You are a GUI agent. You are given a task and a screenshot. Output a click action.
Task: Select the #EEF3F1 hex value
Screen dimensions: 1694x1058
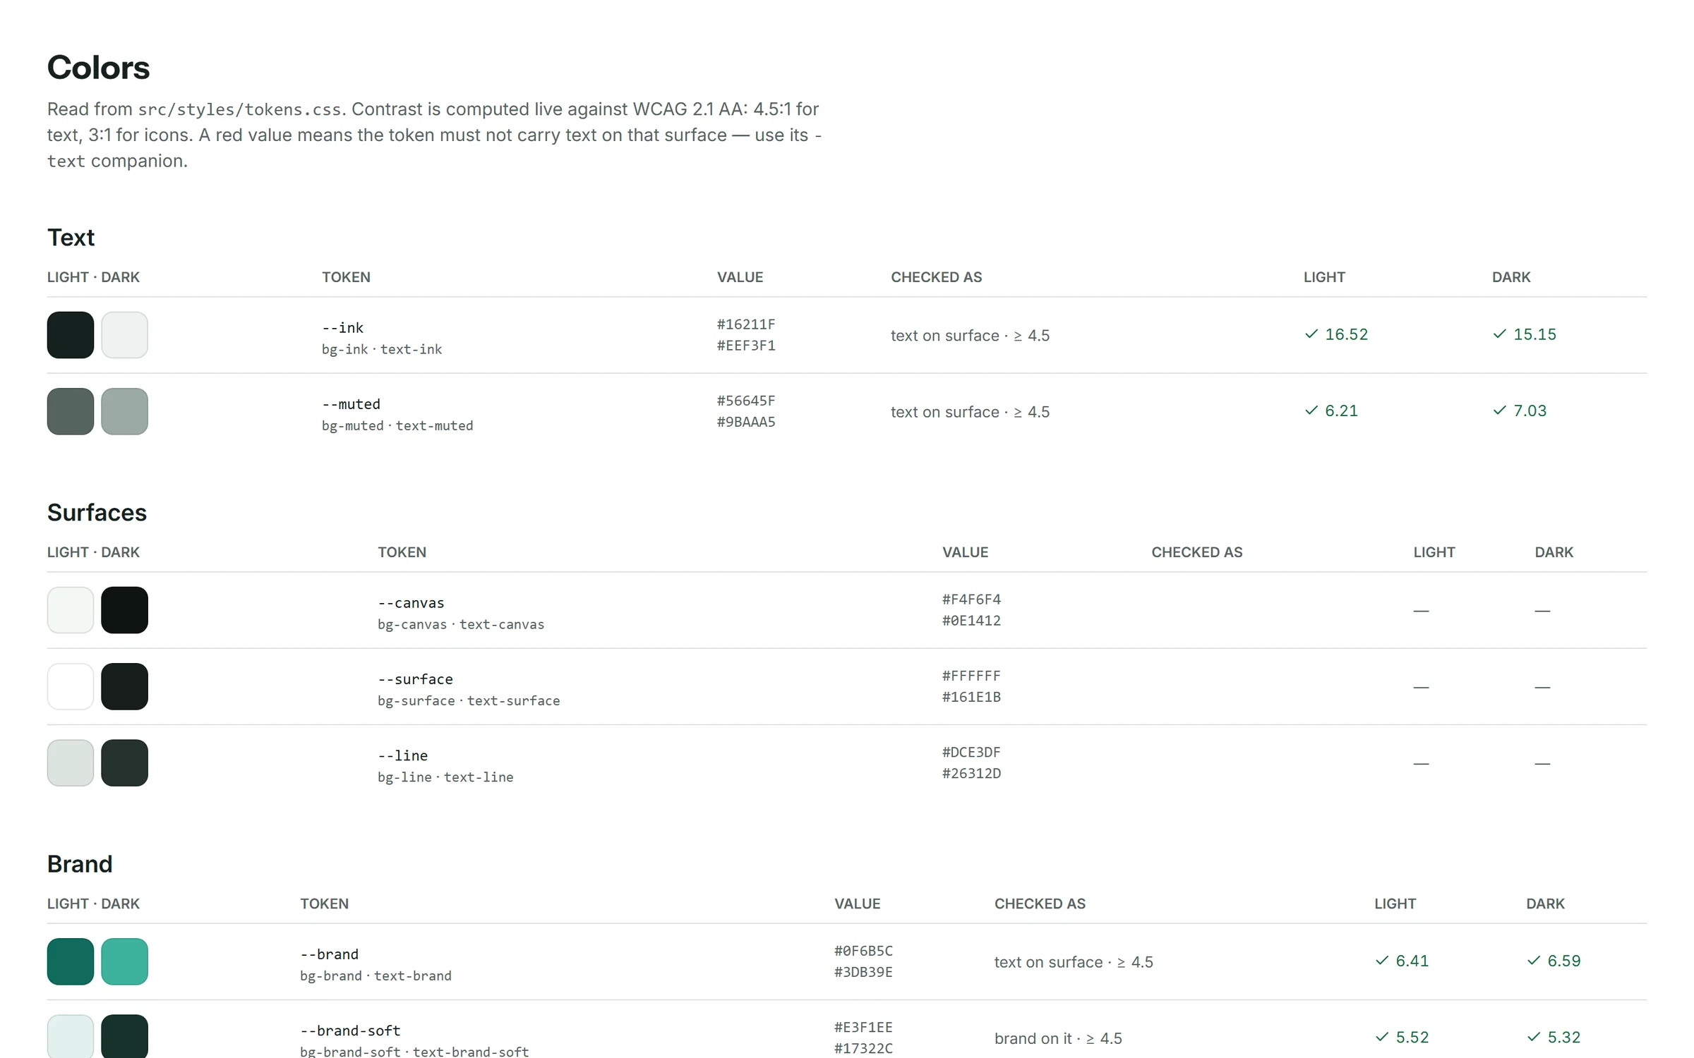pos(746,346)
